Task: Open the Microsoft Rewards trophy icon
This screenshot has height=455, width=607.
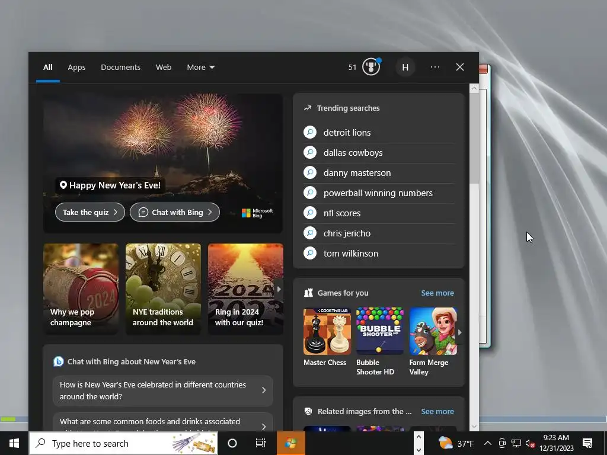Action: (371, 67)
